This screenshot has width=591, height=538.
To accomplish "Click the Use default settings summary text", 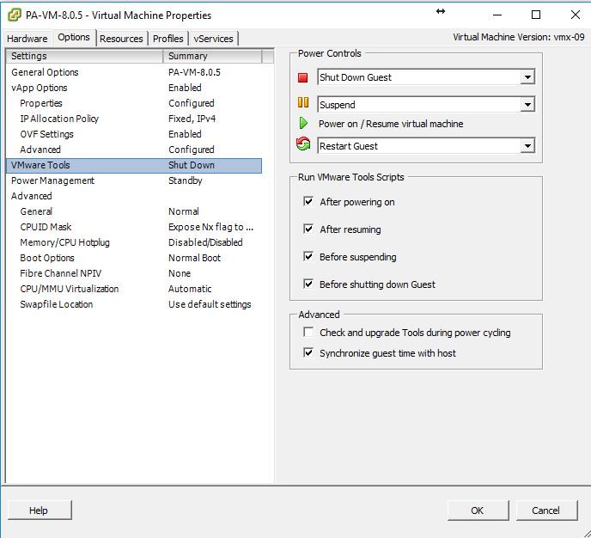I will 210,304.
